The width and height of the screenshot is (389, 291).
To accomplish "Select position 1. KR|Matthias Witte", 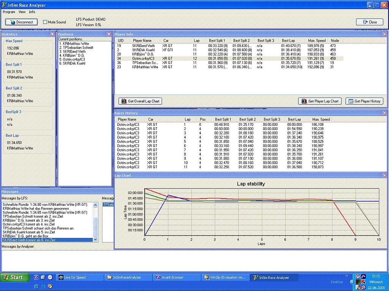I will click(x=74, y=44).
